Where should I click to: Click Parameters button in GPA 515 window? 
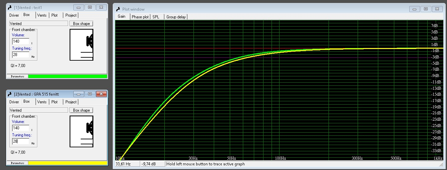click(x=17, y=163)
